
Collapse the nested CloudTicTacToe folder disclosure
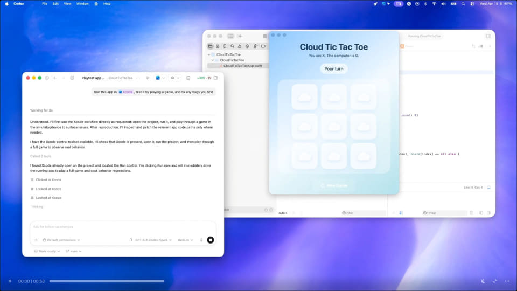click(212, 60)
